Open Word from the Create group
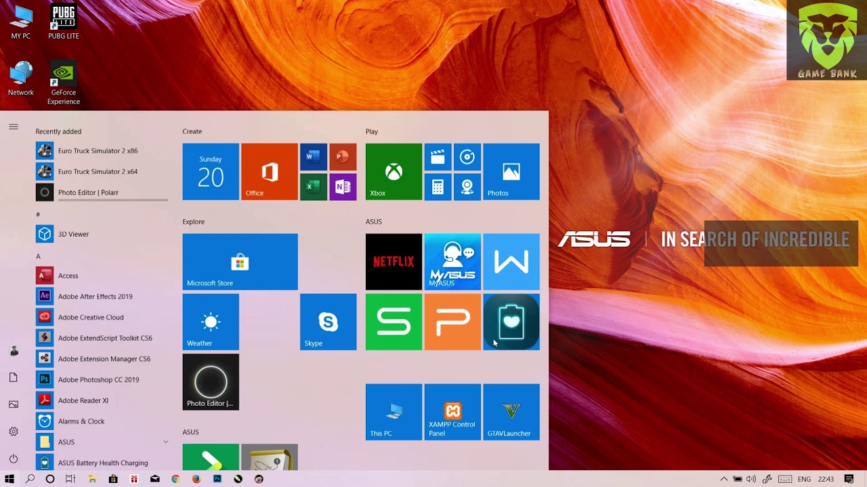The width and height of the screenshot is (867, 487). pos(314,157)
